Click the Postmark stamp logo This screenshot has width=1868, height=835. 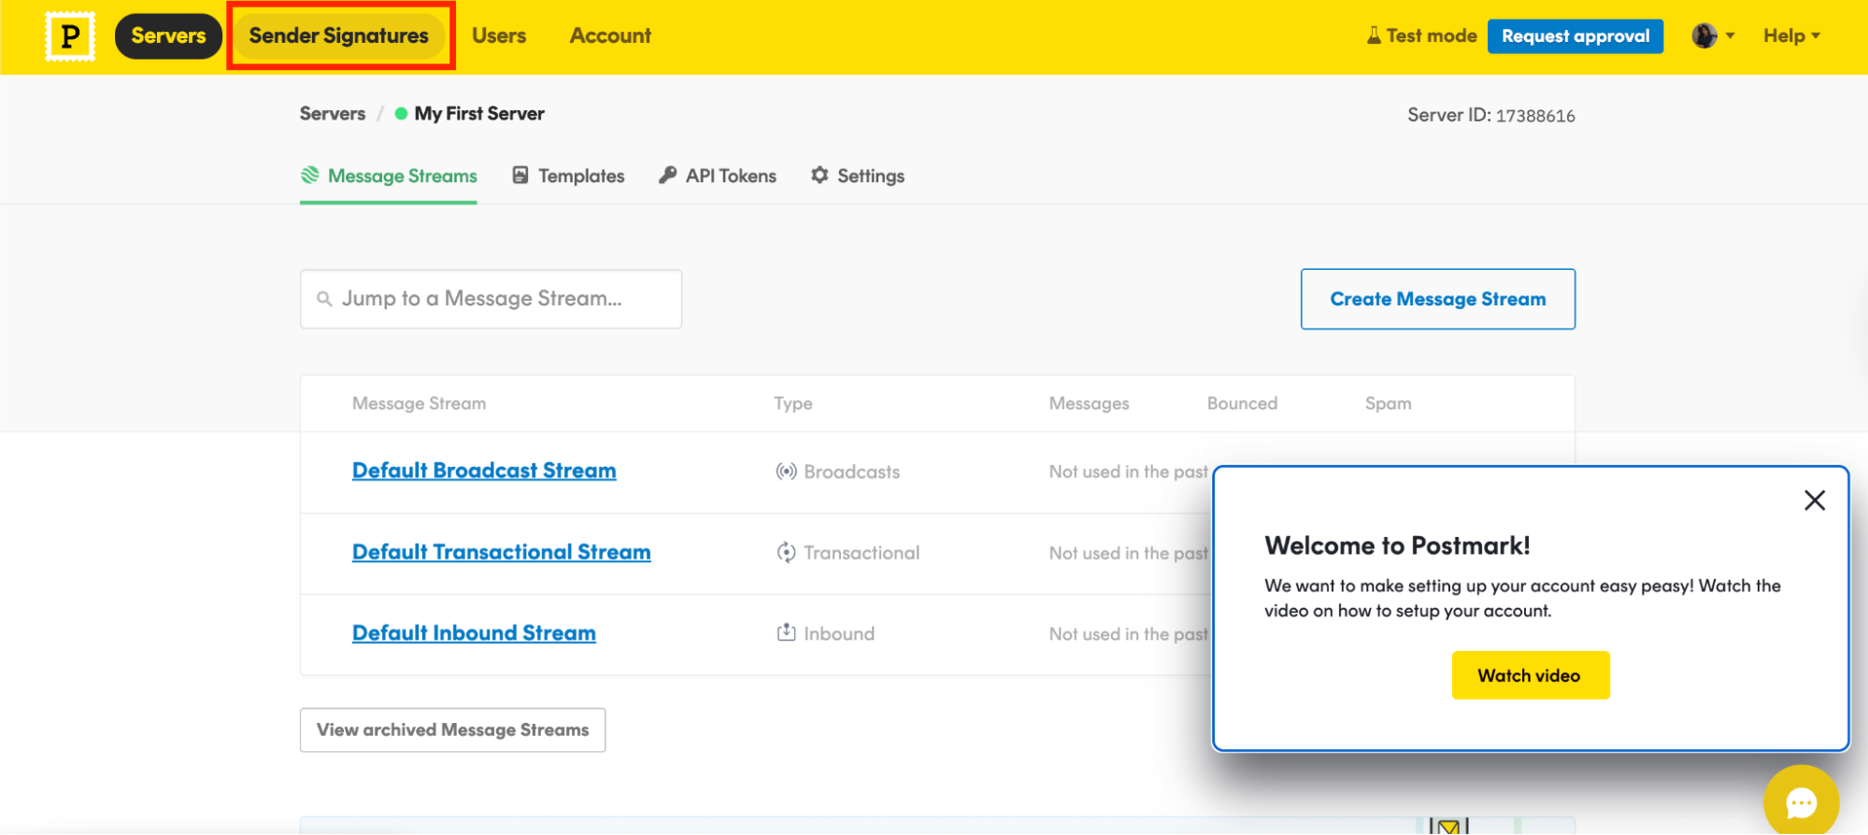point(70,36)
